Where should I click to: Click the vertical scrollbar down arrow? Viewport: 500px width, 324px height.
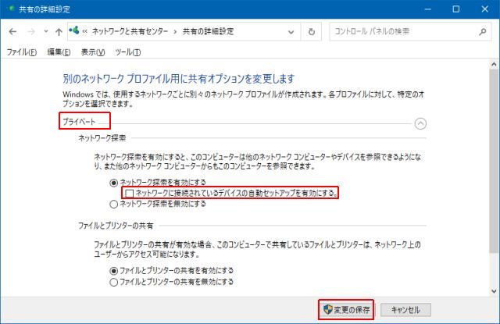pyautogui.click(x=494, y=289)
